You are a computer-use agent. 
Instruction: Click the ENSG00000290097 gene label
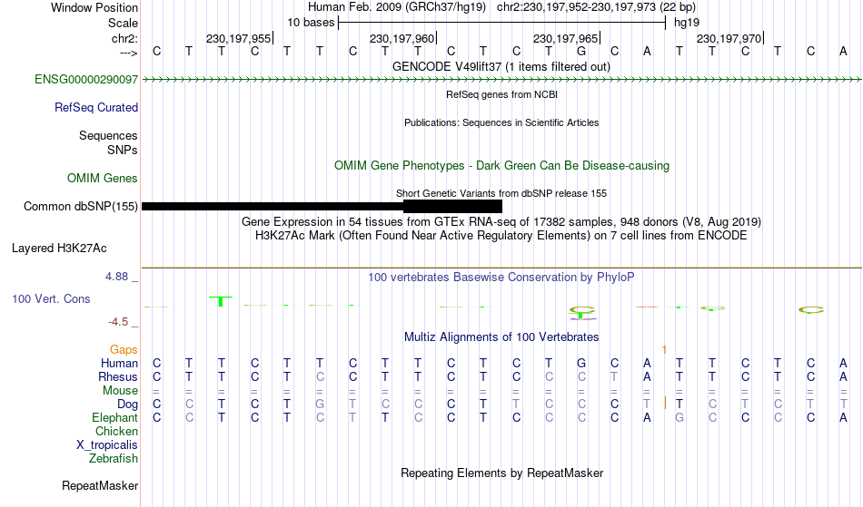pyautogui.click(x=86, y=80)
